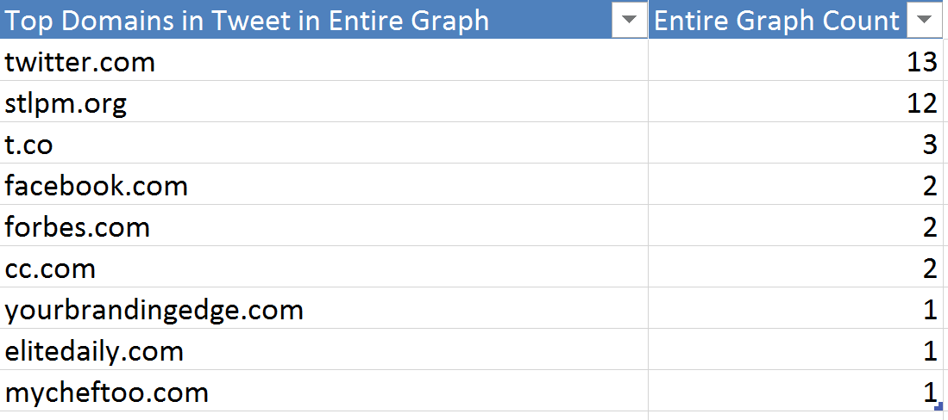
Task: Click the table resize handle at bottom-right
Action: click(938, 405)
